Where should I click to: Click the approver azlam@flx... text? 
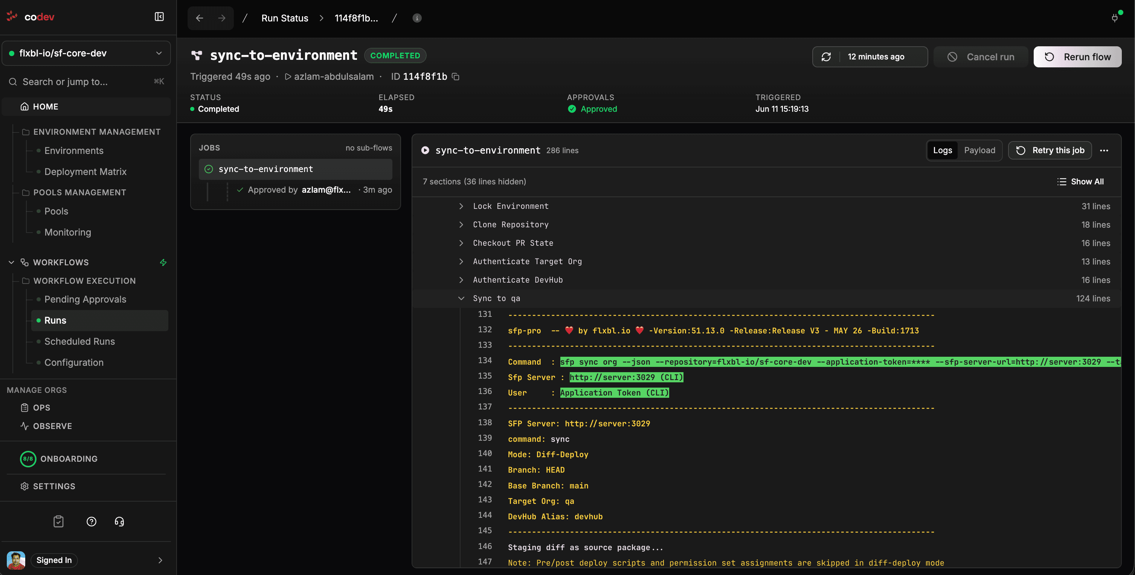pyautogui.click(x=326, y=190)
